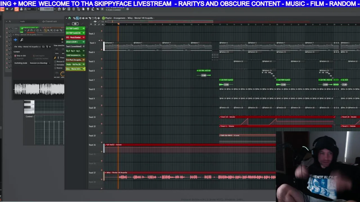Click the Wiley - Mental 140 Acapella picker item

coord(75,69)
